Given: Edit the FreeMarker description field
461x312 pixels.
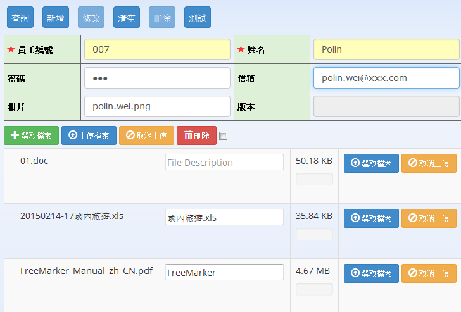Looking at the screenshot, I should point(224,272).
